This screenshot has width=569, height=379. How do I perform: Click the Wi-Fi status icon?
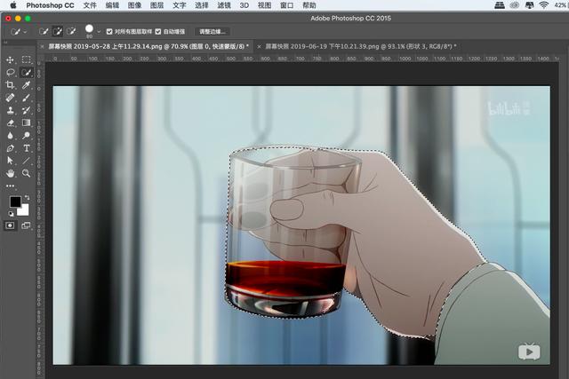tap(543, 5)
